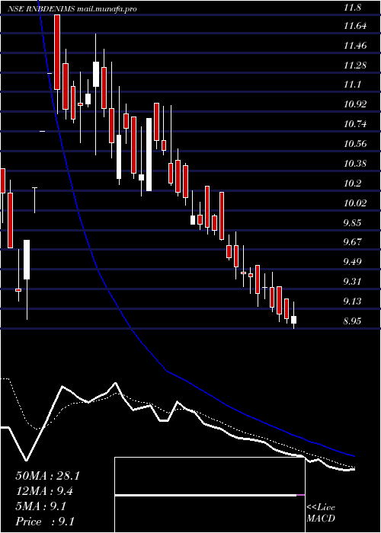Select the 11.8 price axis label
The width and height of the screenshot is (381, 533).
(x=352, y=8)
